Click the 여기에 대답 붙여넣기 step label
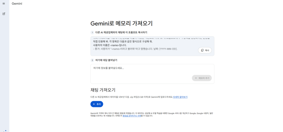 (108, 60)
